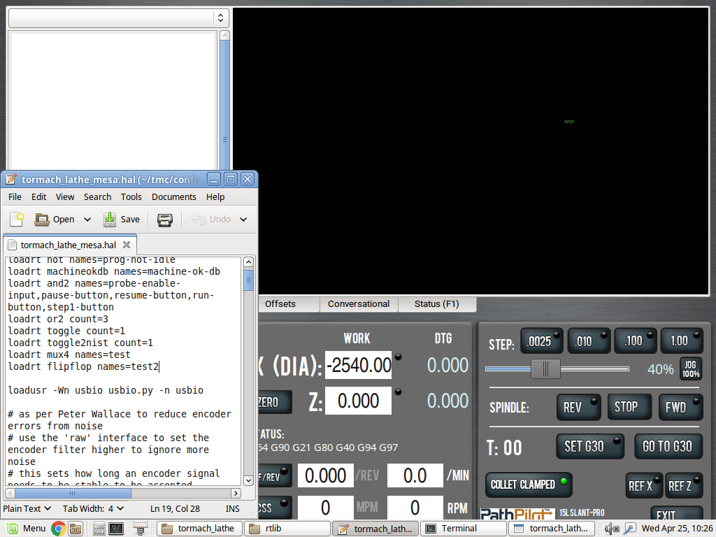This screenshot has width=716, height=537.
Task: Switch to the Conversational tab
Action: coord(359,303)
